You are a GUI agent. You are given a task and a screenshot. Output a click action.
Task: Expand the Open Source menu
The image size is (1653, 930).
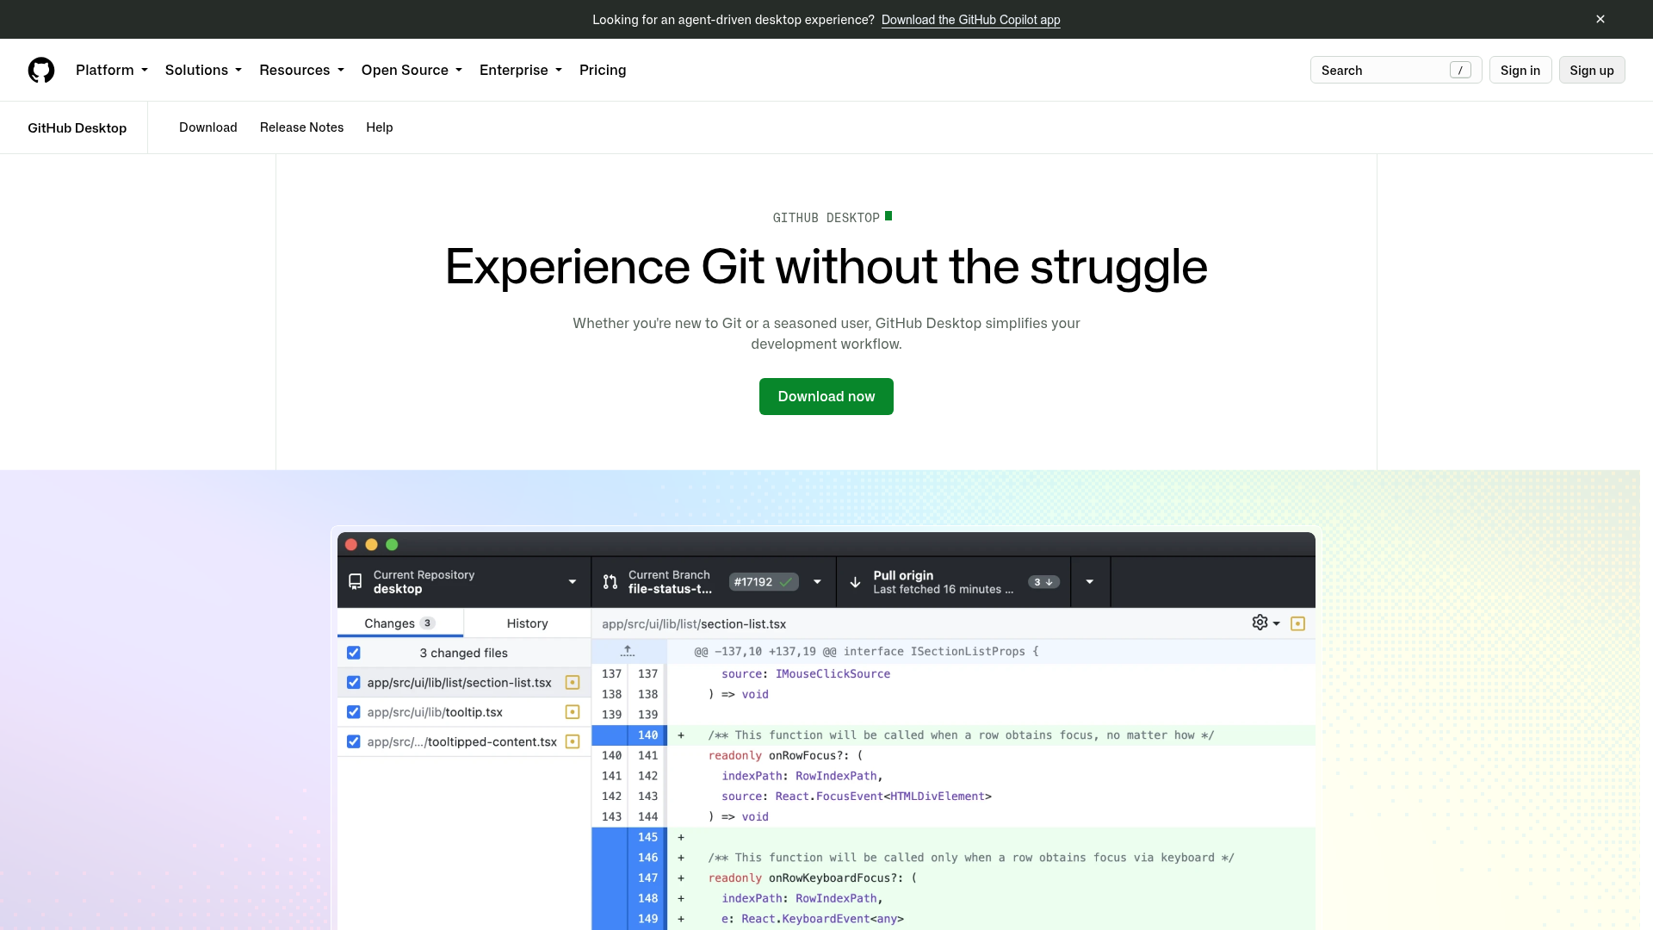pyautogui.click(x=412, y=70)
